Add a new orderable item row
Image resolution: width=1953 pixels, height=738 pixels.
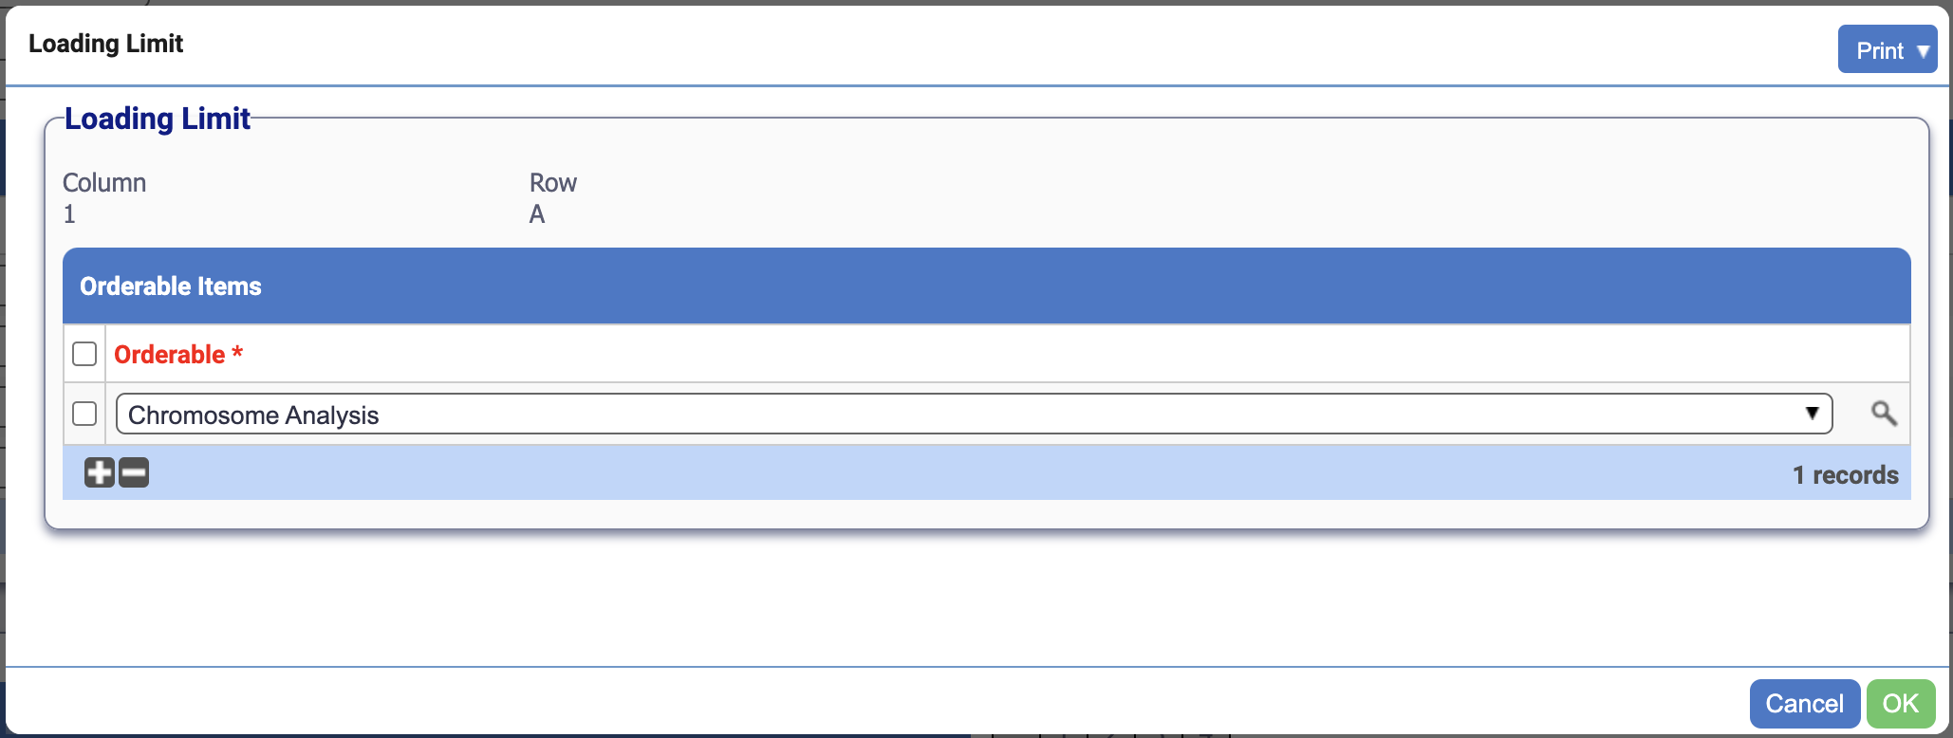click(x=99, y=472)
